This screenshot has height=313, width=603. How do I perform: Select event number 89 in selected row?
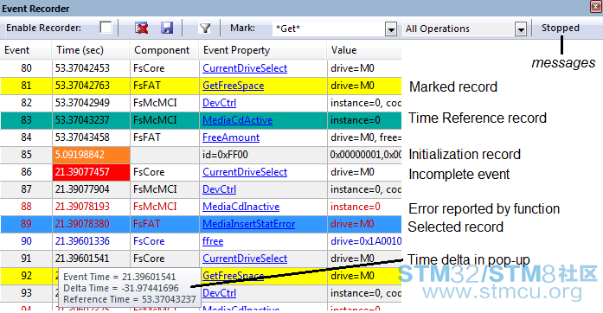pos(26,224)
